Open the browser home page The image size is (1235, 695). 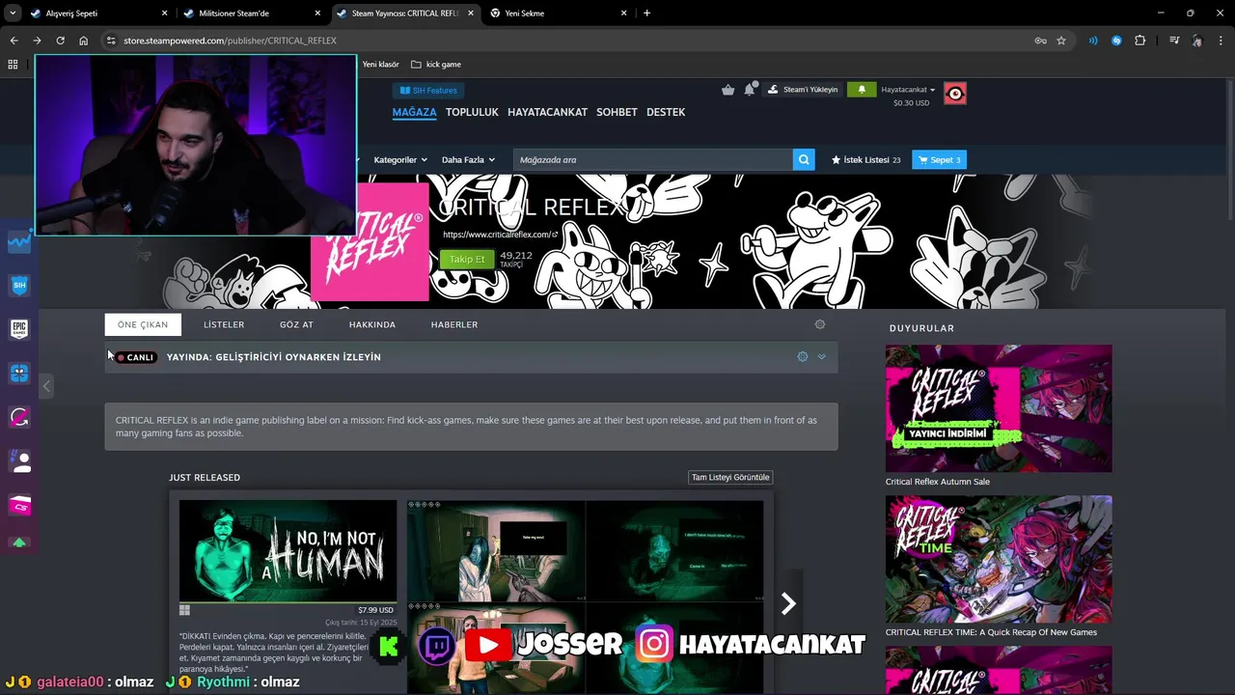pos(83,41)
